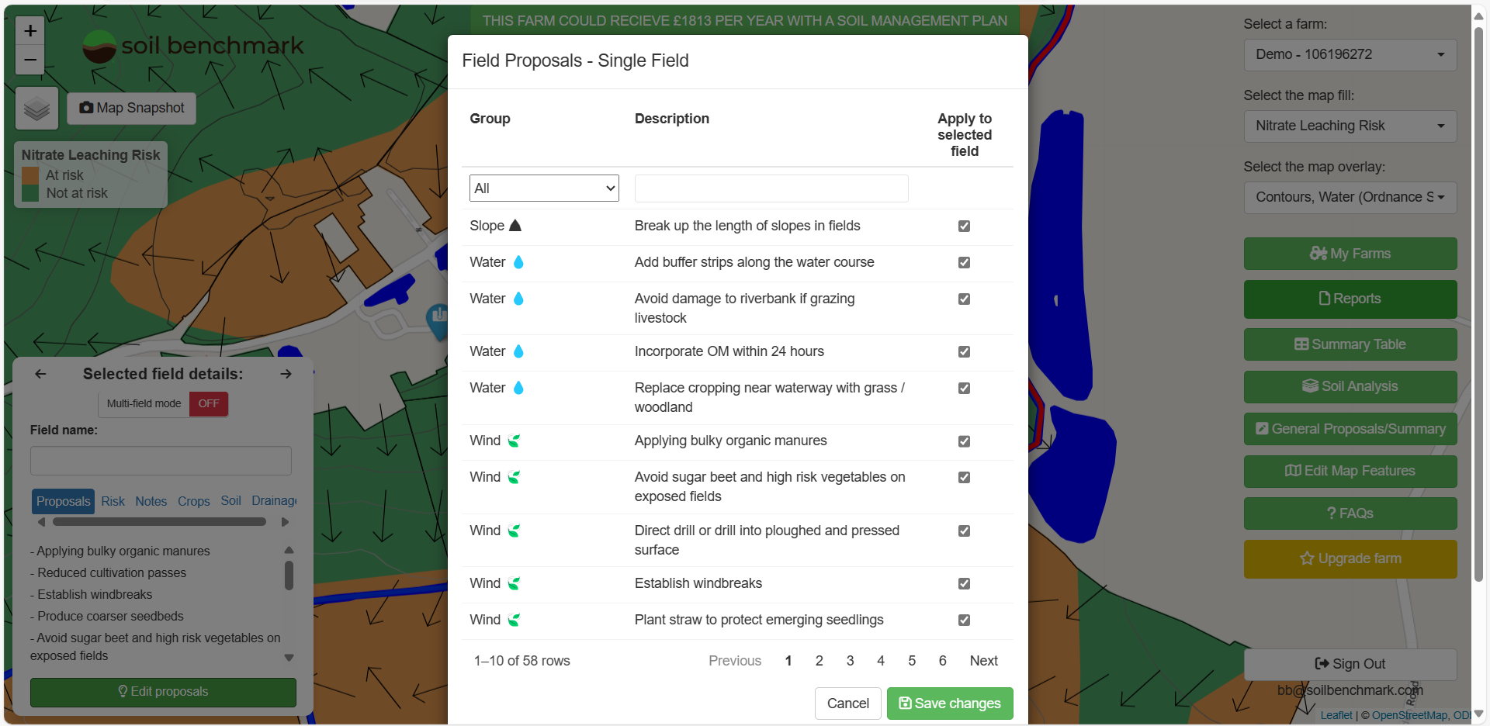Open the Select a farm dropdown
This screenshot has height=726, width=1490.
(1350, 54)
